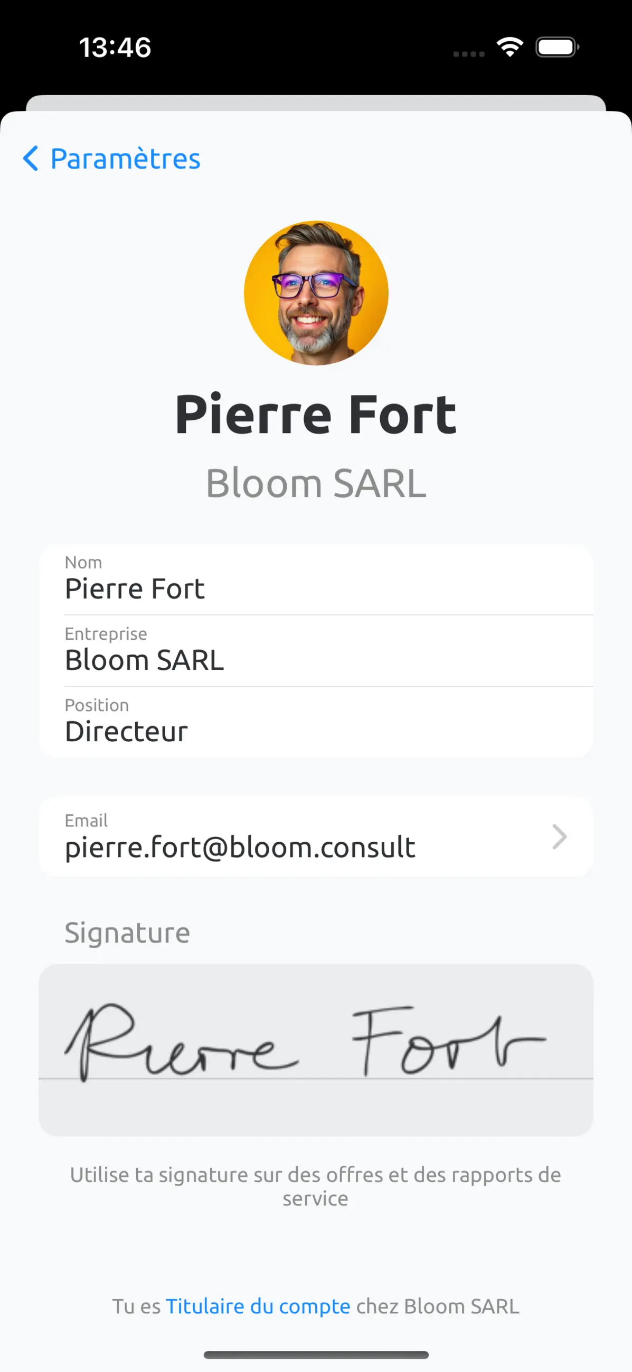The image size is (632, 1372).
Task: Edit the Entreprise field Bloom SARL
Action: [x=316, y=651]
